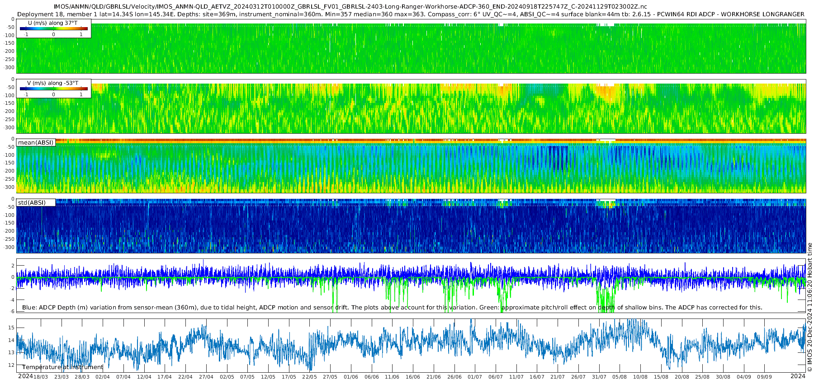Click the 2024 year label at right of date axis
Screen dimensions: 814x384
798,376
